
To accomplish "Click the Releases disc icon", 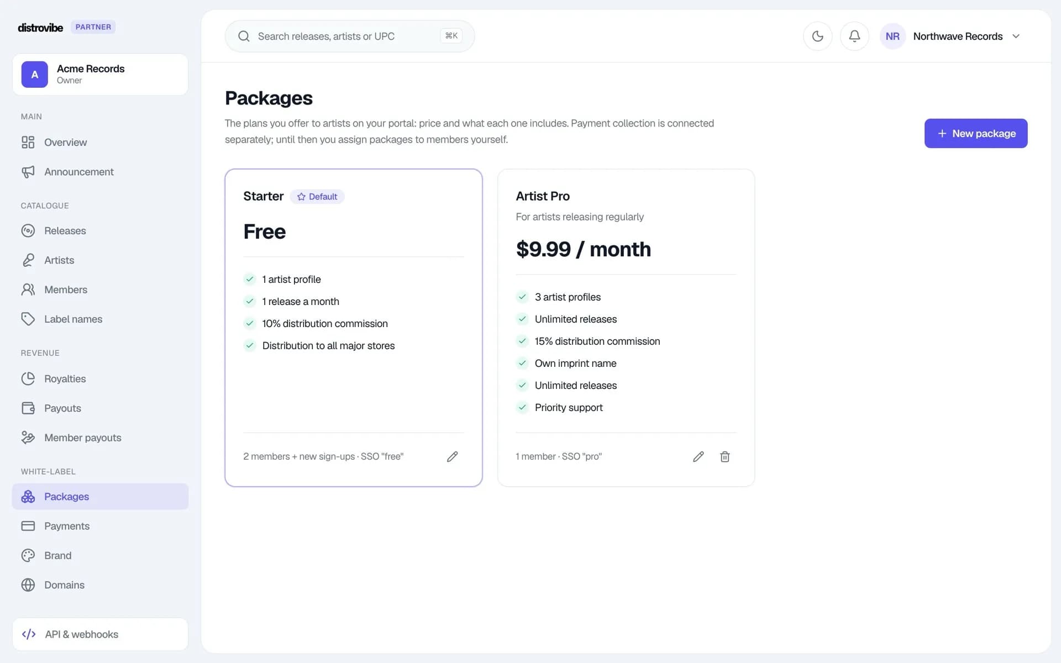I will pos(28,231).
